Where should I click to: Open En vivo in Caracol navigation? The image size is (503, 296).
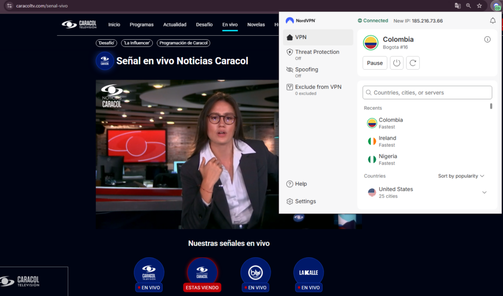(x=230, y=25)
